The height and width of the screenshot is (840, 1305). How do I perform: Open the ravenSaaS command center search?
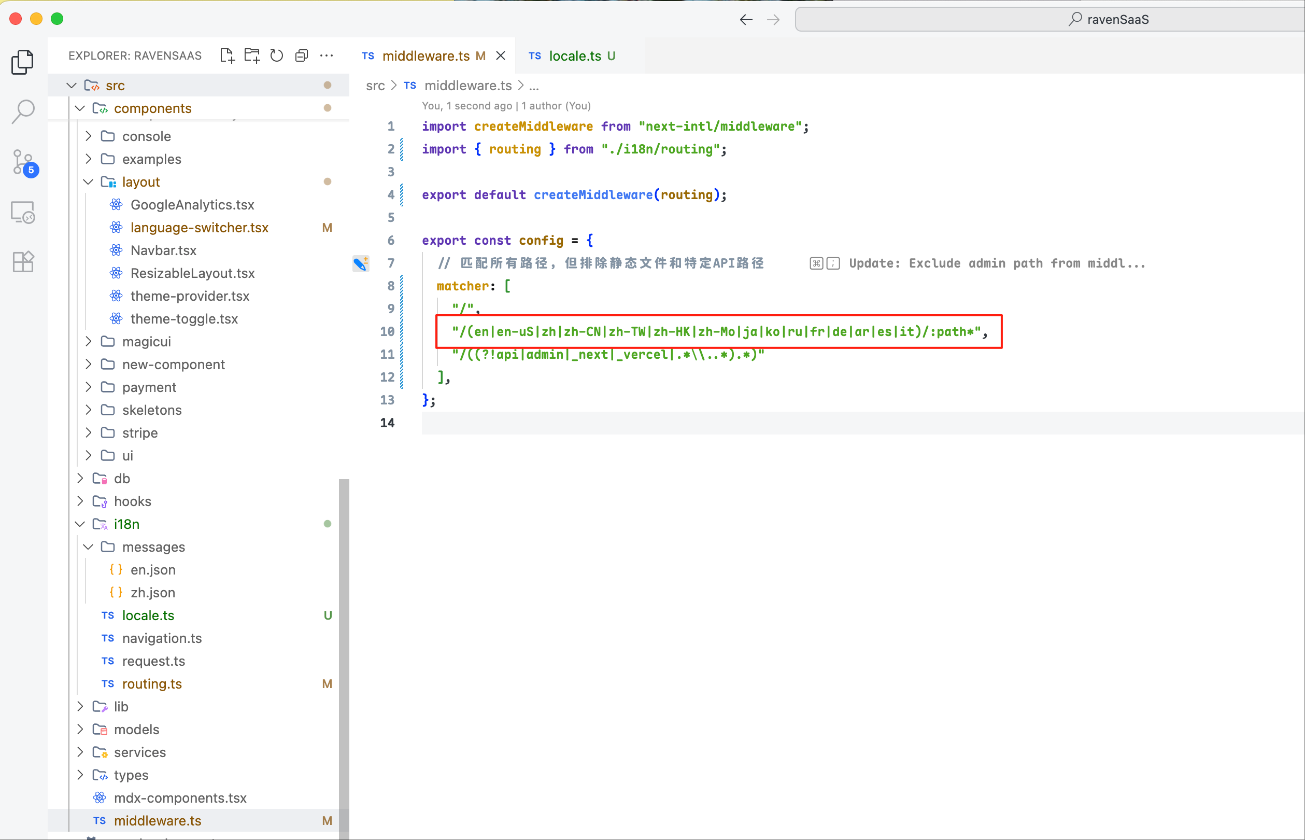(1050, 20)
